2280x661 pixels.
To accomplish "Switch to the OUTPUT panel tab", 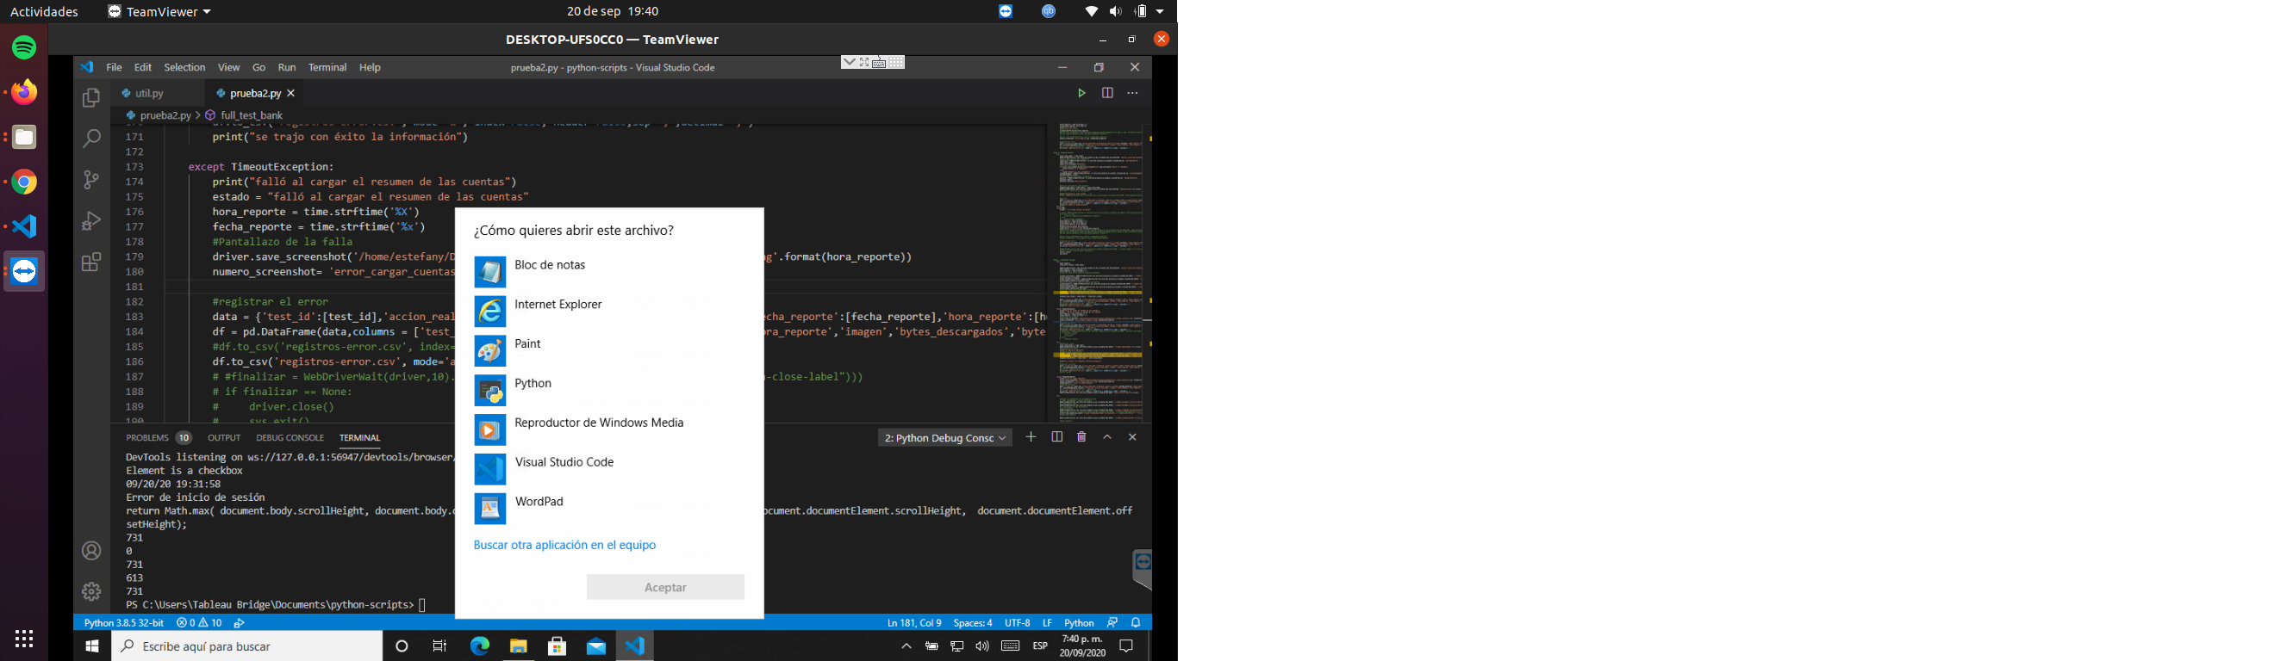I will point(224,437).
